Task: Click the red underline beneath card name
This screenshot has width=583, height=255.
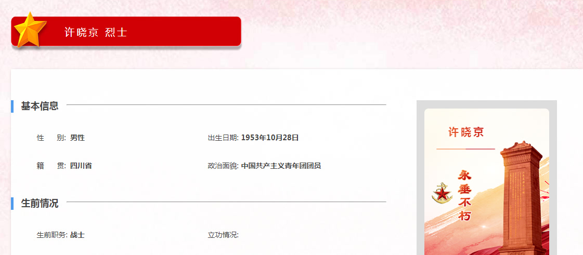Action: tap(465, 149)
